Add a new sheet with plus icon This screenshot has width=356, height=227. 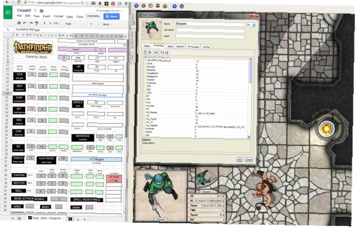12,218
